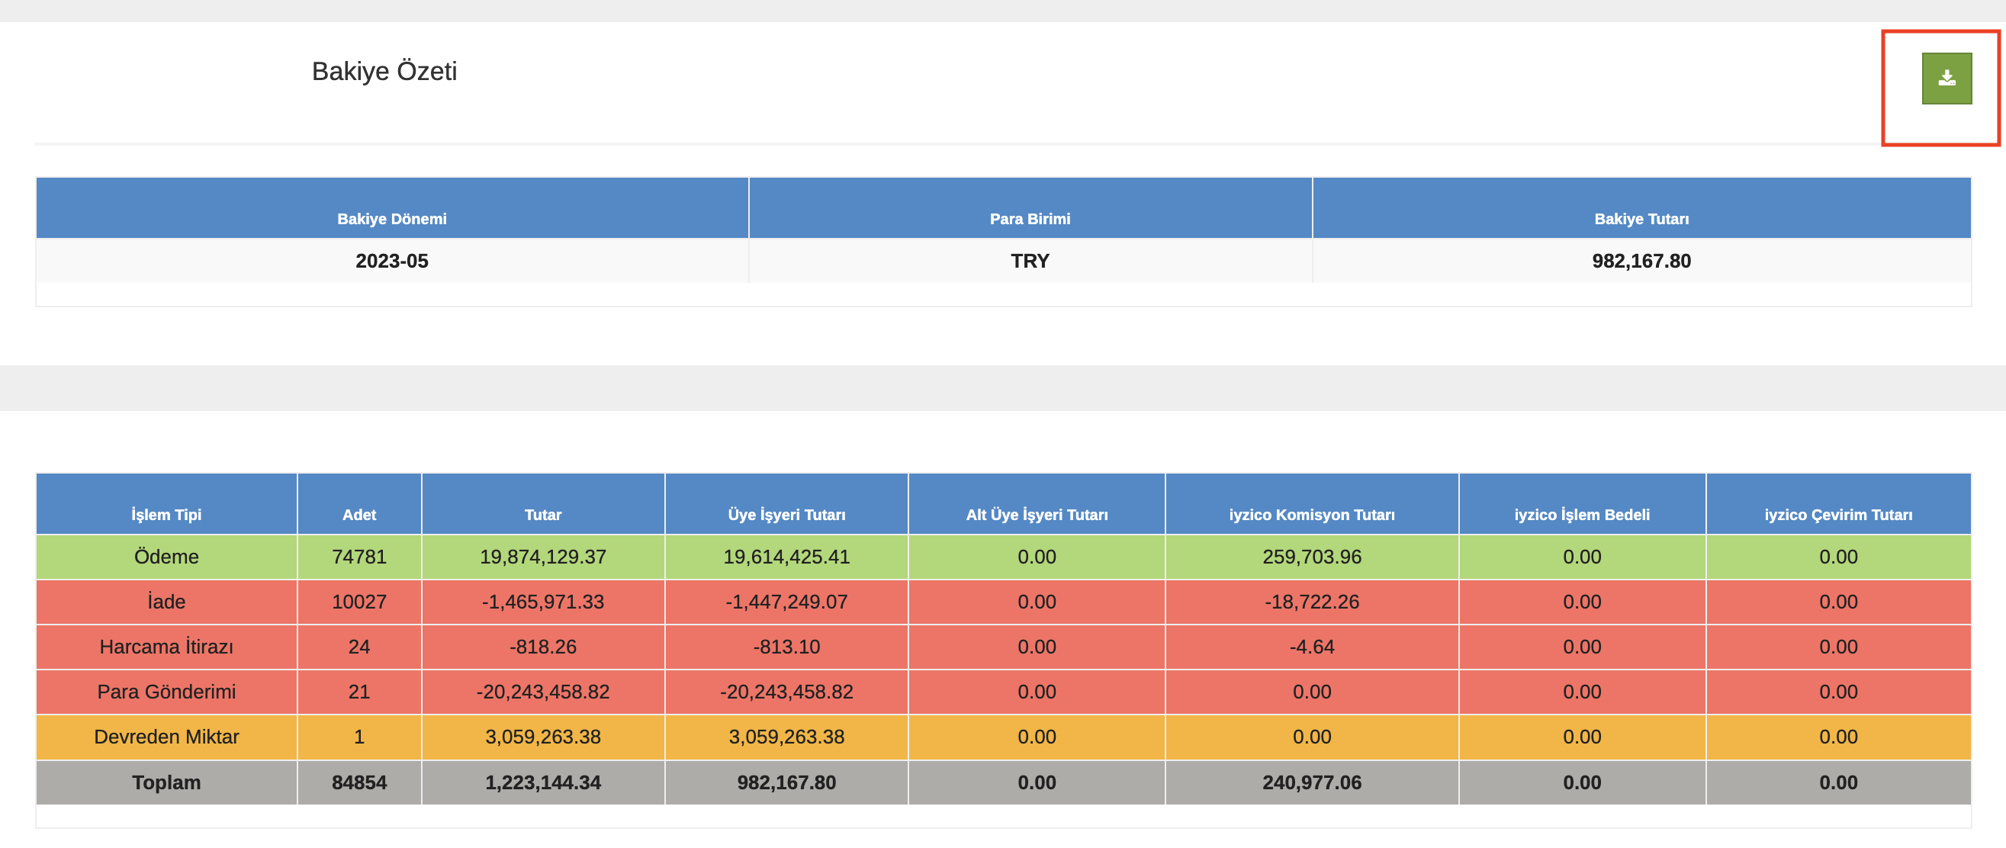Image resolution: width=2006 pixels, height=848 pixels.
Task: Select the İade row label
Action: click(x=166, y=602)
